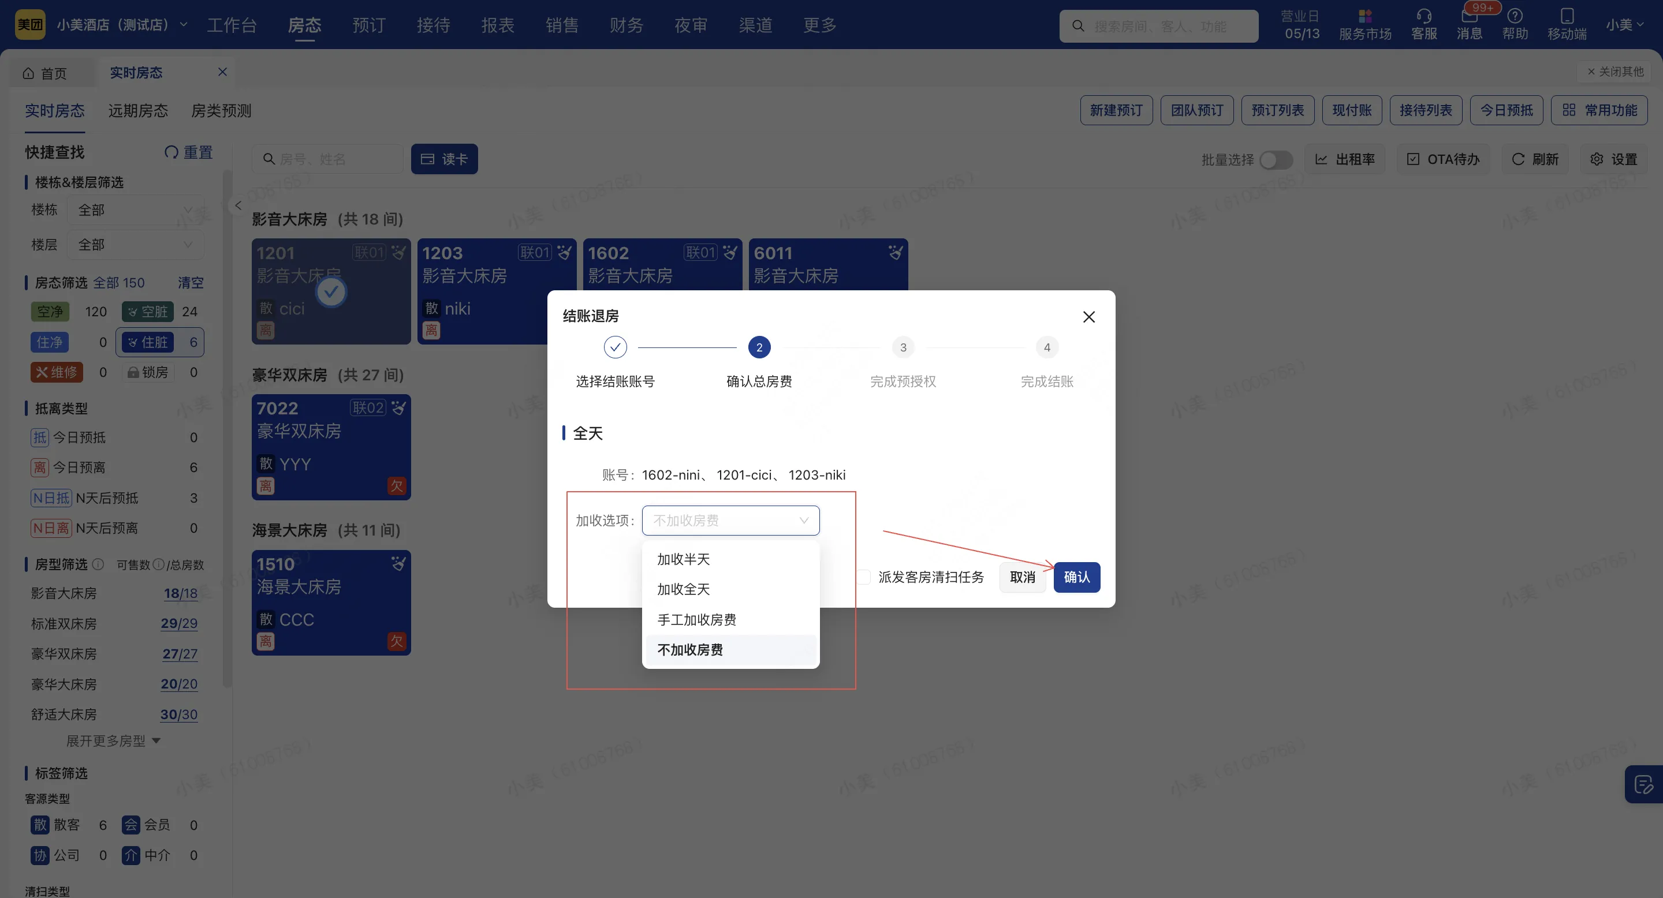Open the 楼层 floor dropdown
Screen dimensions: 1663x898
(136, 245)
